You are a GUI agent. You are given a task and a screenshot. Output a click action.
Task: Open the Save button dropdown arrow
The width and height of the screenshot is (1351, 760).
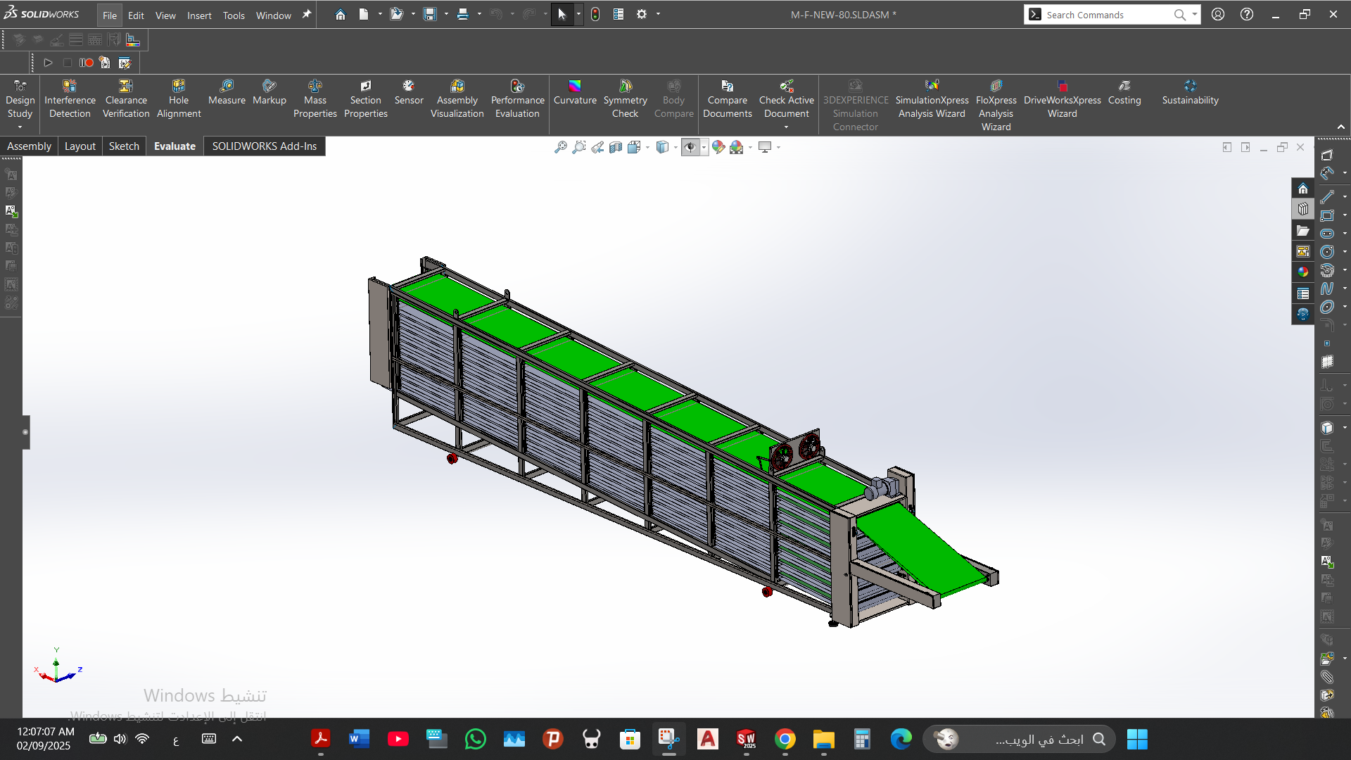point(446,14)
